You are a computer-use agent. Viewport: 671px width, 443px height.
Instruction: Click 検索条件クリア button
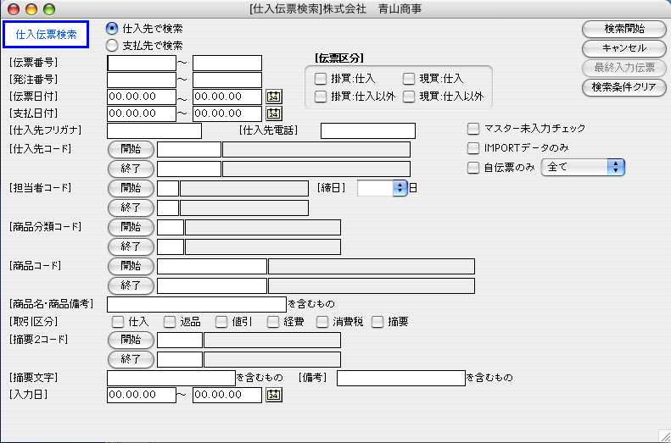(x=623, y=87)
